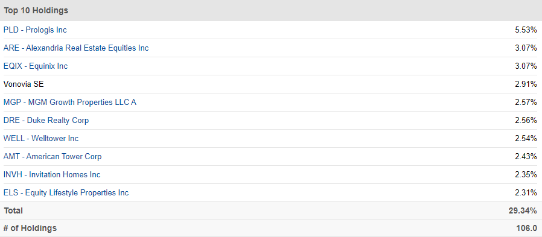This screenshot has height=237, width=542.
Task: Click the # of Holdings label
Action: coord(30,228)
